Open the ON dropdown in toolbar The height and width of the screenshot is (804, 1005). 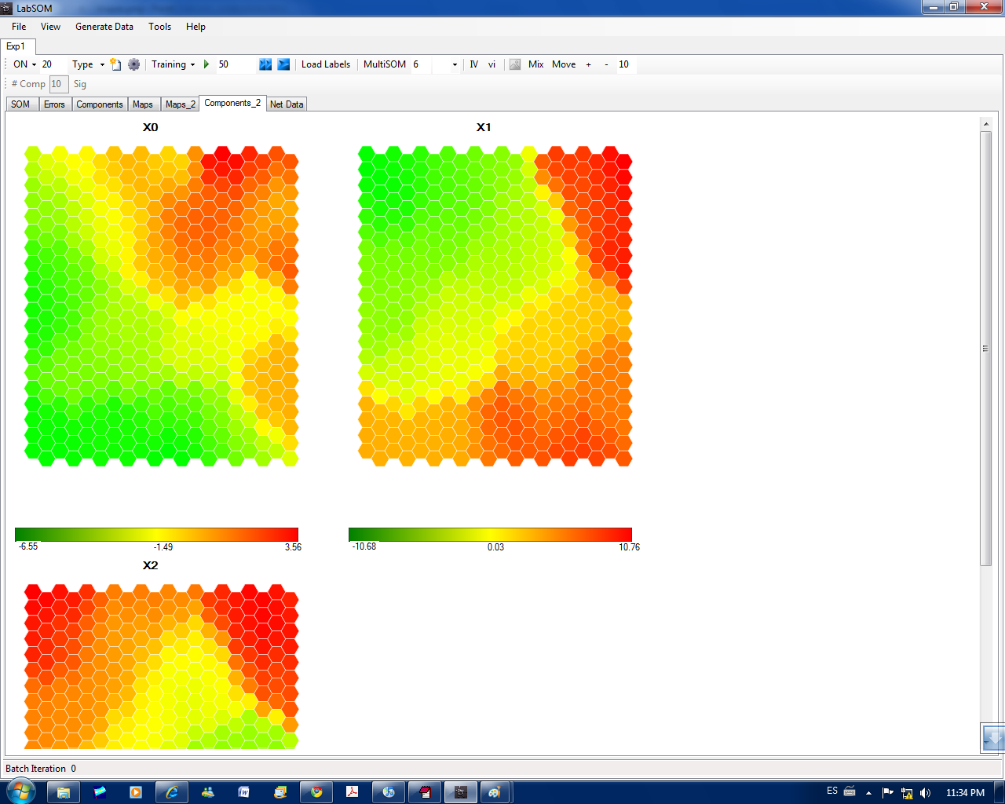click(x=25, y=64)
